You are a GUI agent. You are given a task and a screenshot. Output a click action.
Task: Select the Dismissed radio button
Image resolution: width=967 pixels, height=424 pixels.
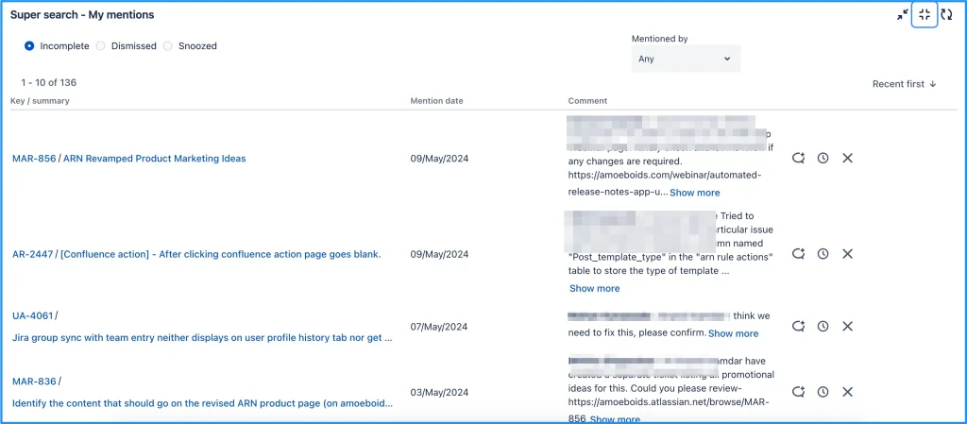click(x=101, y=45)
